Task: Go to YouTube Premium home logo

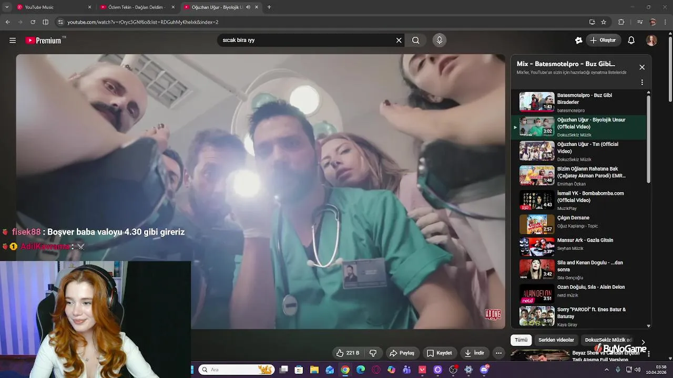Action: pos(44,40)
